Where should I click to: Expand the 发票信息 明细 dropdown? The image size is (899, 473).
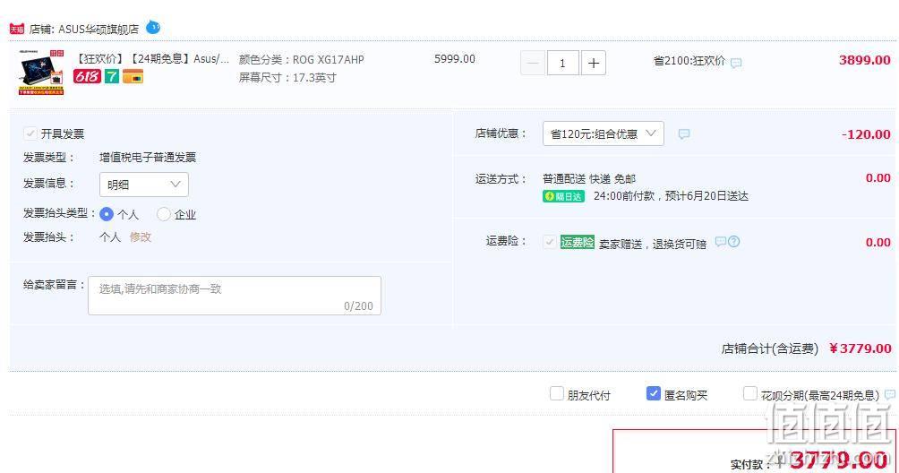tap(144, 185)
